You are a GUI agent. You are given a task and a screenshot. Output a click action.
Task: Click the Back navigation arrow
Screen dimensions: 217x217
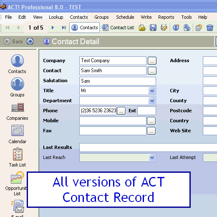click(7, 41)
